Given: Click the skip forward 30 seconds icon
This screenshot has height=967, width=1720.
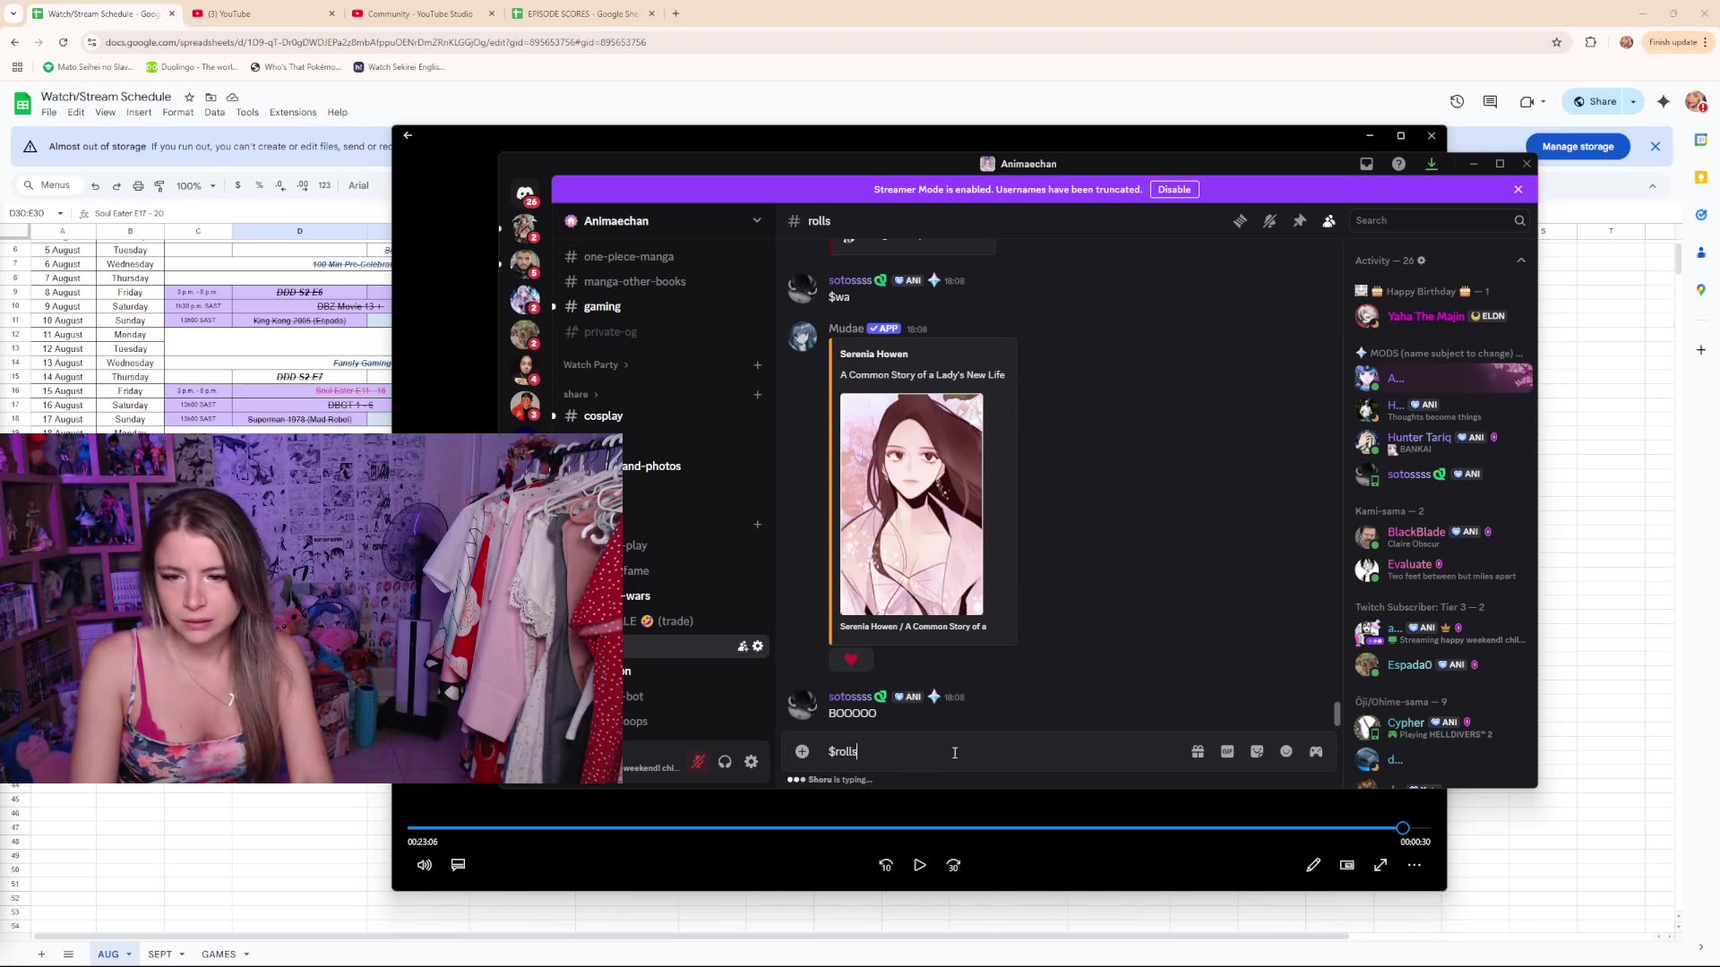Looking at the screenshot, I should (x=953, y=866).
